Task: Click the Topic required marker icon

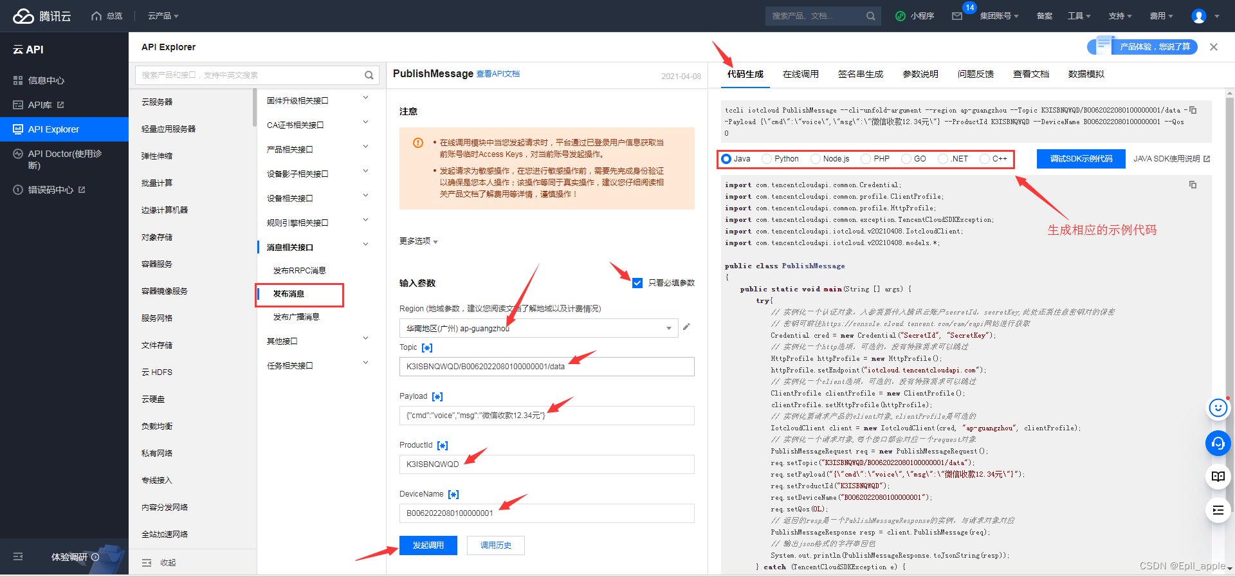Action: pos(427,348)
